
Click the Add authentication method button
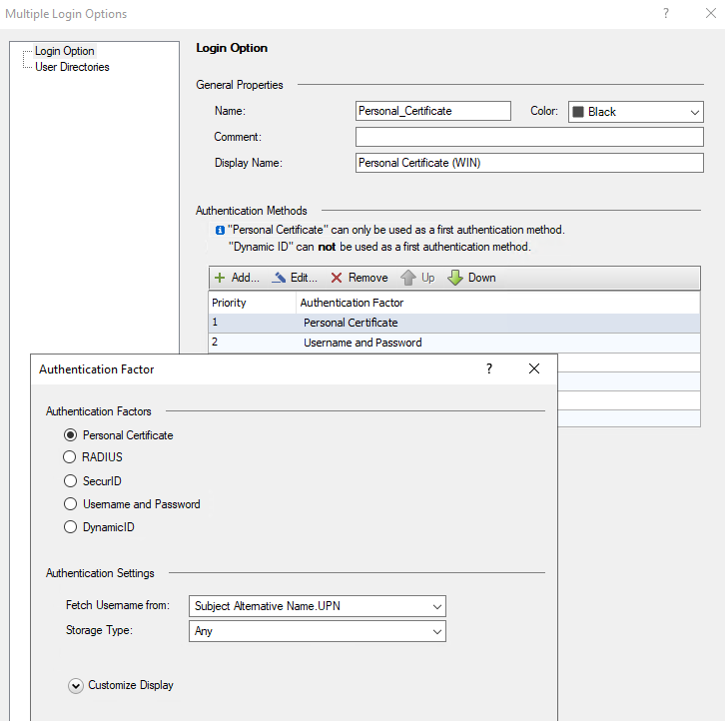click(x=237, y=278)
